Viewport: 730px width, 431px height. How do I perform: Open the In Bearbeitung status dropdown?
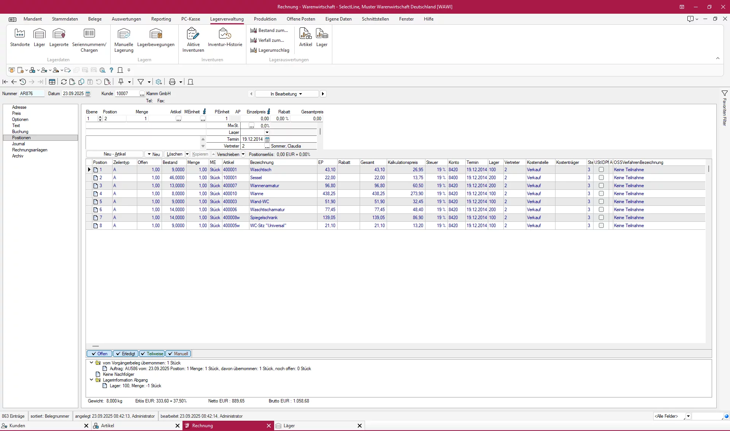[286, 94]
